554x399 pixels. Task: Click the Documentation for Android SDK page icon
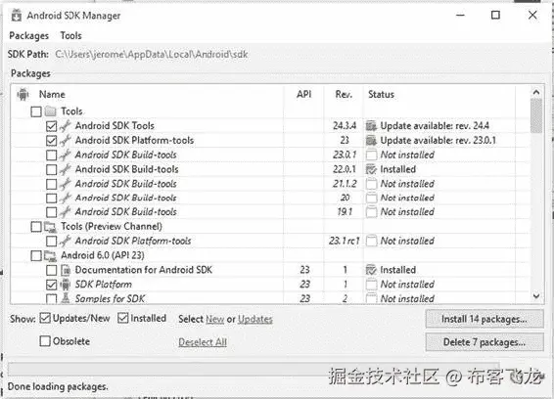[66, 270]
